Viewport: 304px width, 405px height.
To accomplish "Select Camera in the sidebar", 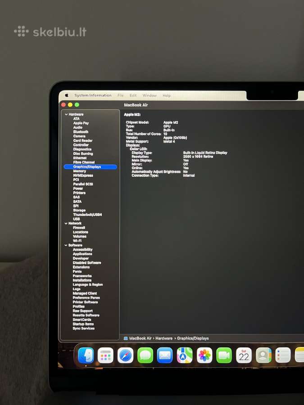I will point(79,136).
